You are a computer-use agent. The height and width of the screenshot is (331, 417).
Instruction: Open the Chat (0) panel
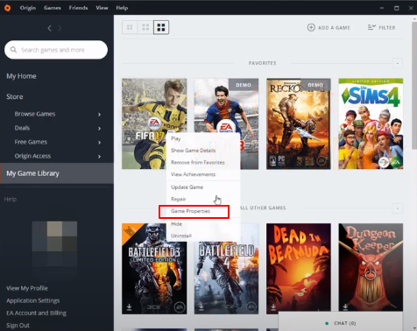[x=341, y=323]
